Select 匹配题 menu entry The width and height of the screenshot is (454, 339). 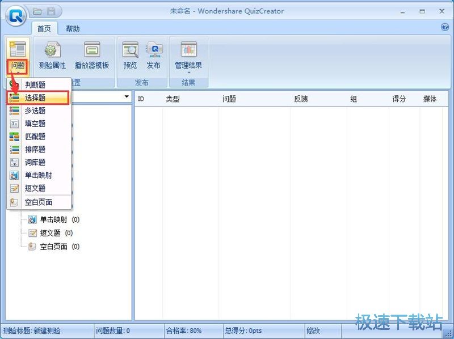39,137
